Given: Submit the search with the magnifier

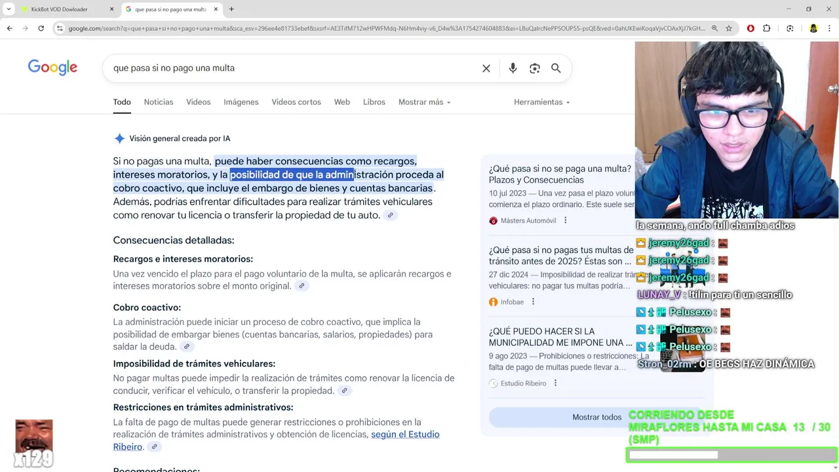Looking at the screenshot, I should (x=556, y=68).
